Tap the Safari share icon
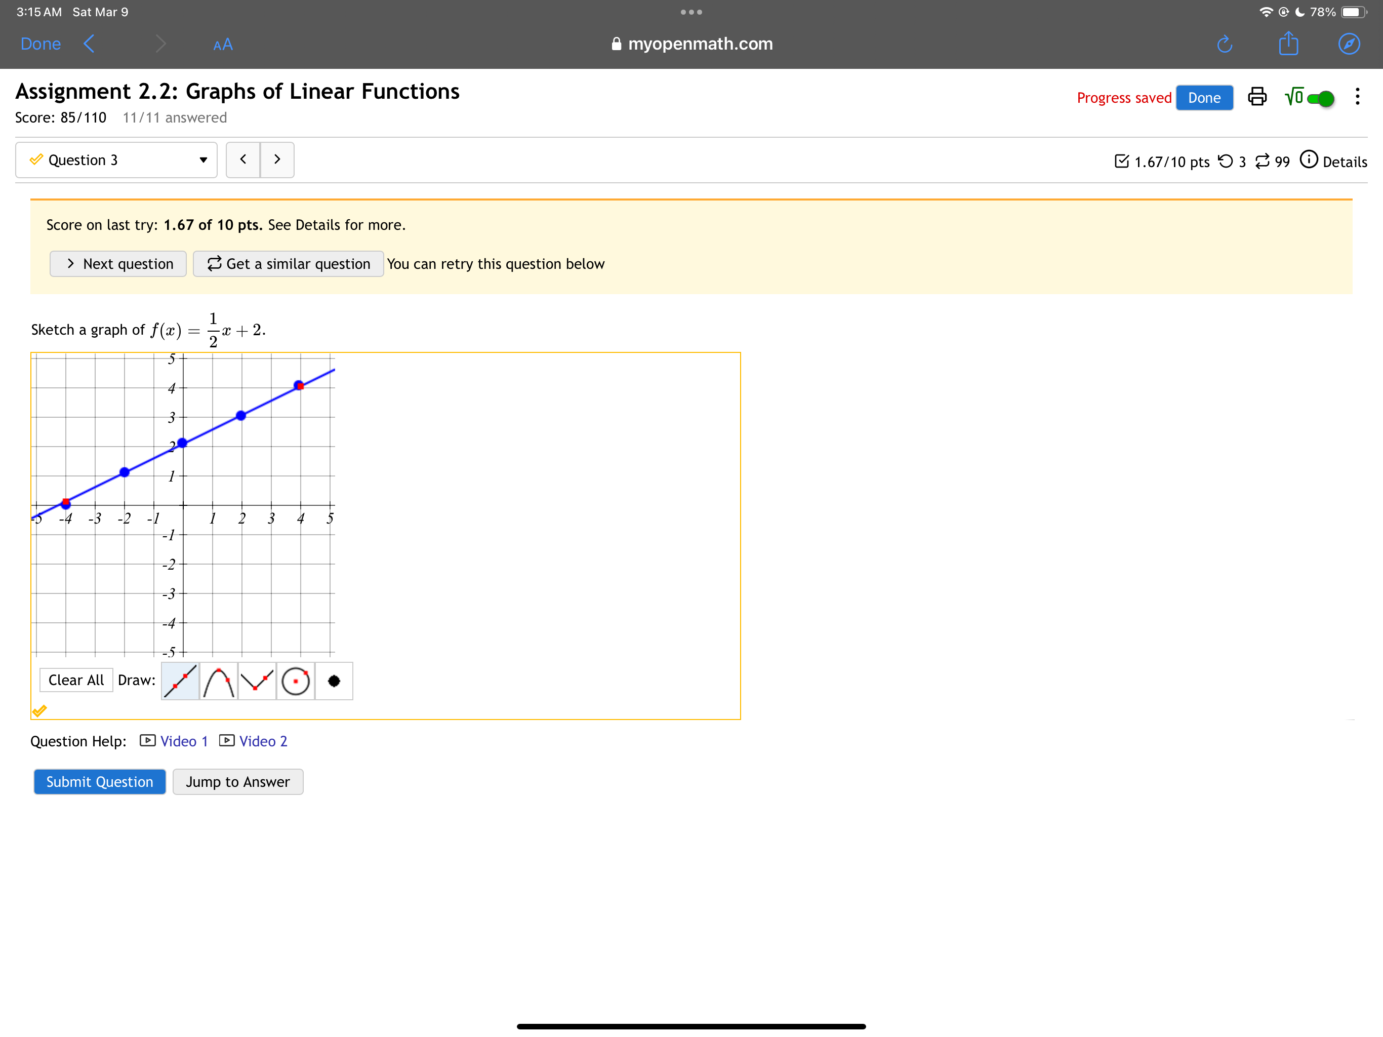The height and width of the screenshot is (1037, 1383). pyautogui.click(x=1288, y=44)
